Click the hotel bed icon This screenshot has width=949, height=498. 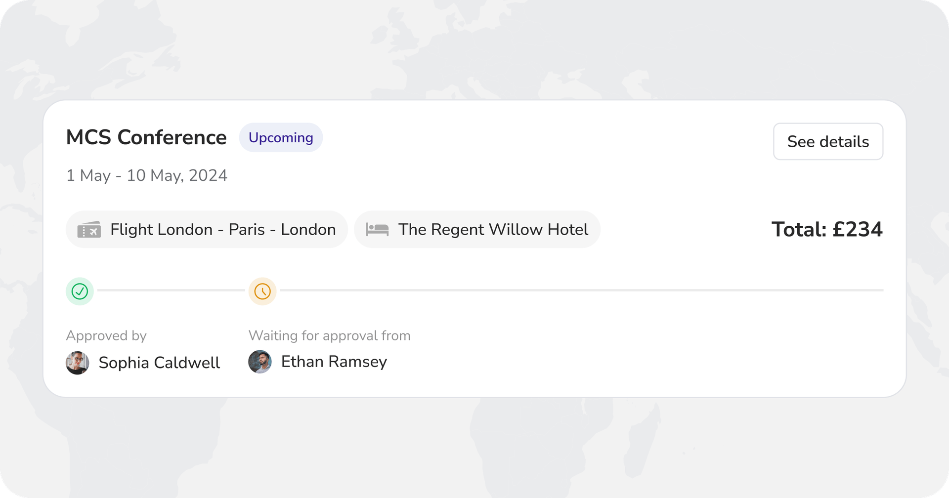tap(377, 230)
